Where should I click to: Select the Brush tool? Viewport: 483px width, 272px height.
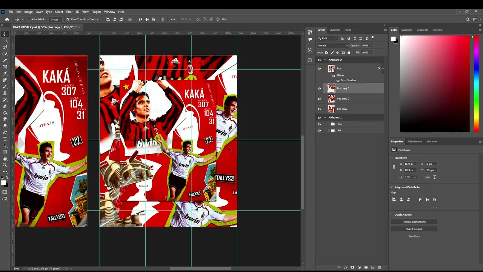(5, 87)
